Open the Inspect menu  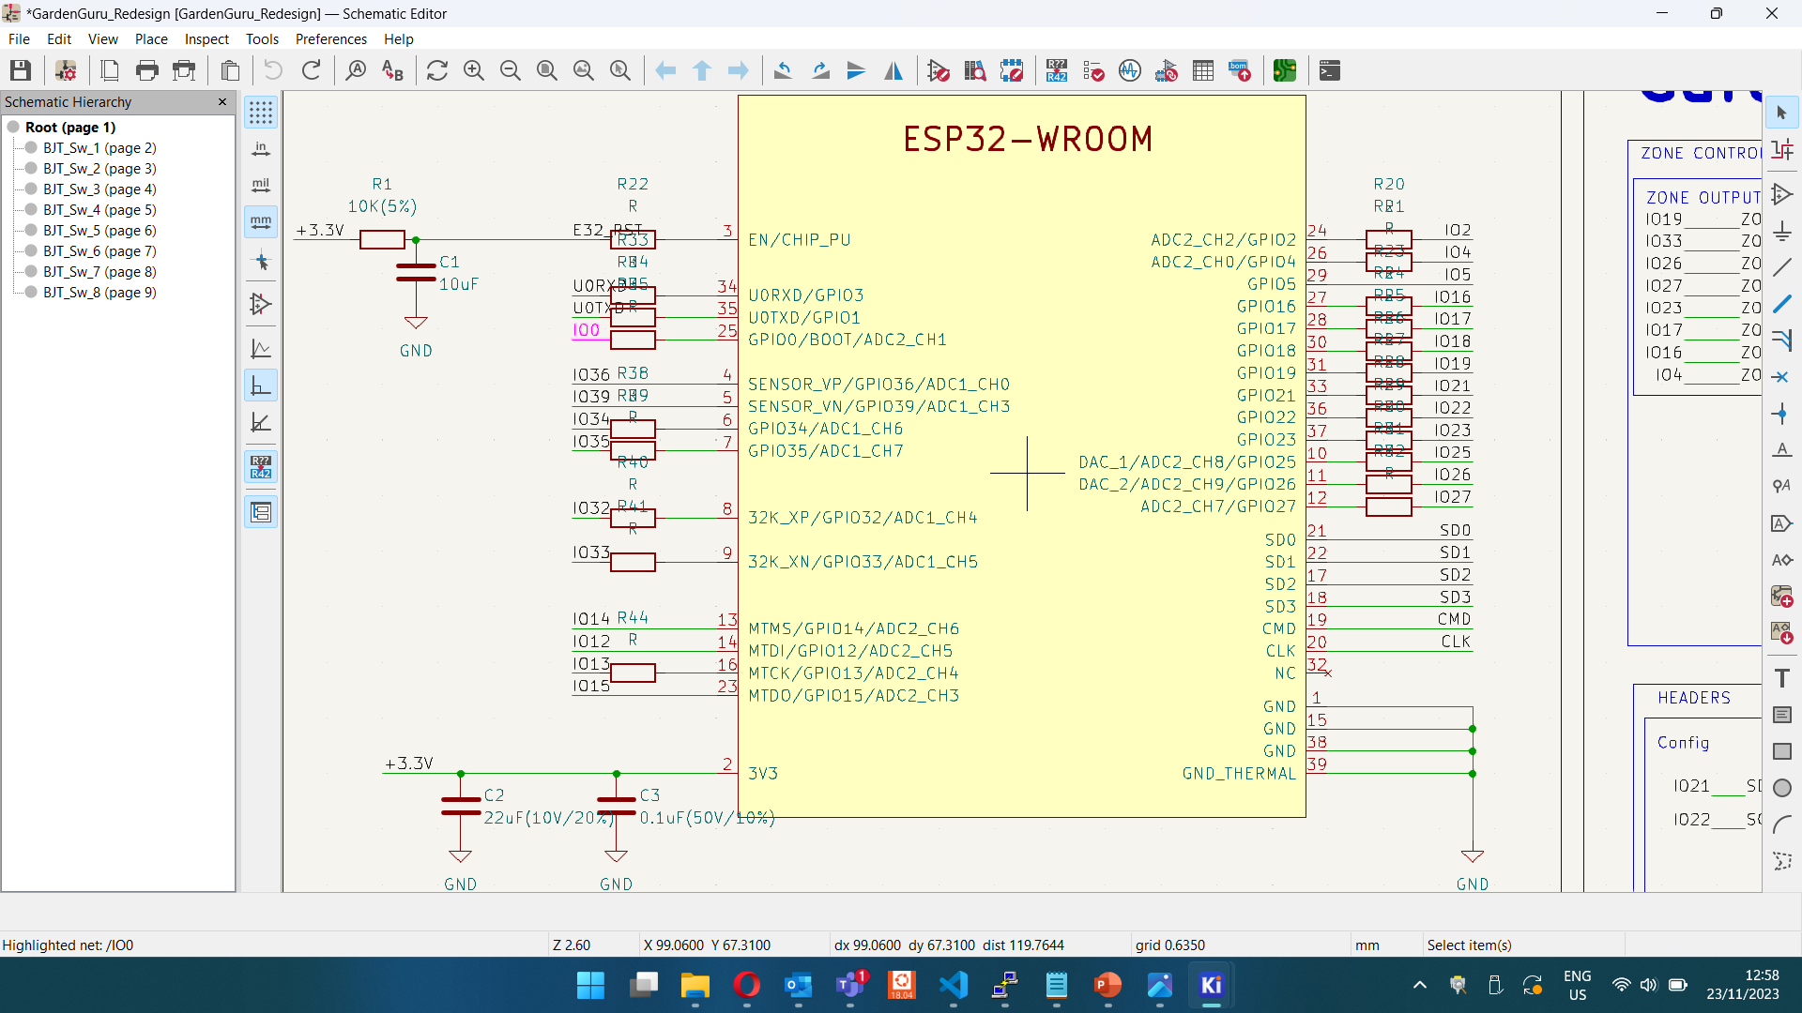(x=206, y=38)
